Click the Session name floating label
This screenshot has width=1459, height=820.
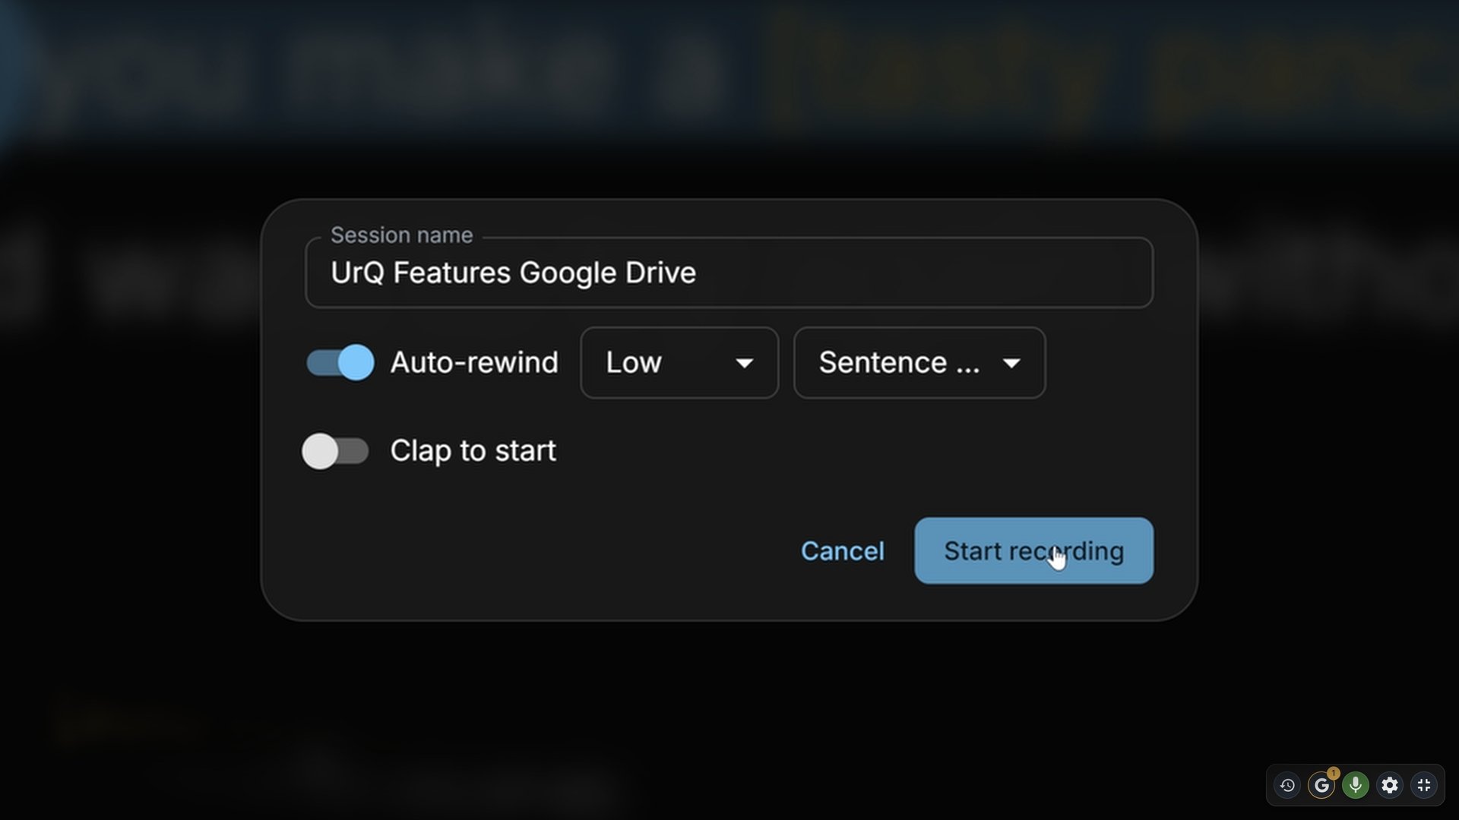[401, 235]
